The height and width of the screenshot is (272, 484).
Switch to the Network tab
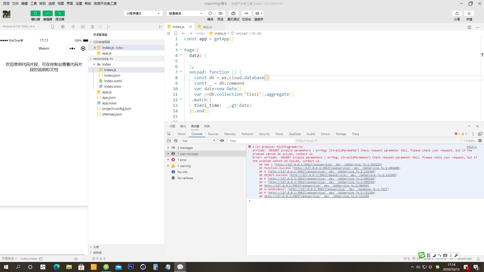pyautogui.click(x=247, y=134)
